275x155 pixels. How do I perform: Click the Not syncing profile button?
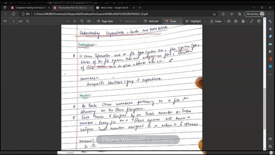254,14
